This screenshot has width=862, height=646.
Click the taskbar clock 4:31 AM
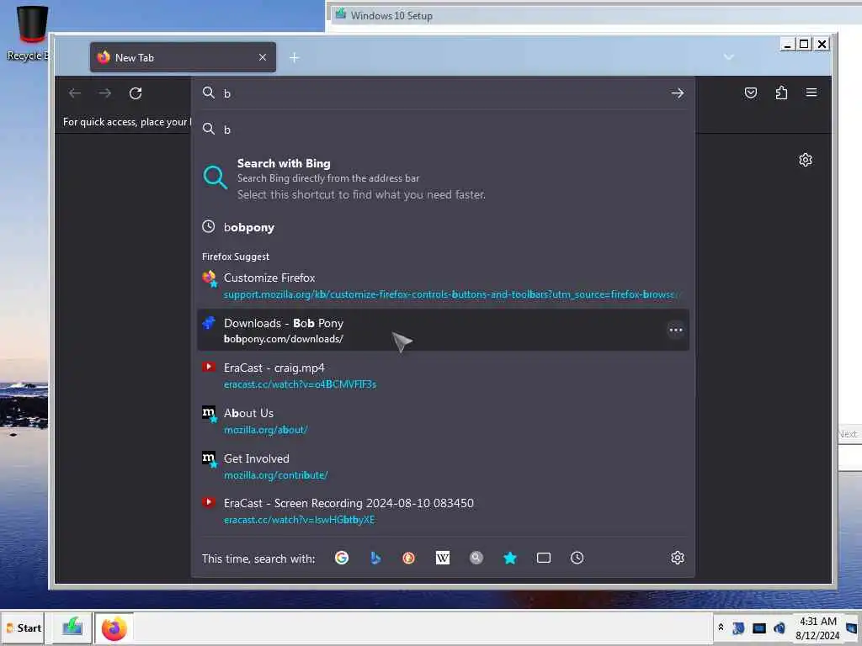(817, 628)
